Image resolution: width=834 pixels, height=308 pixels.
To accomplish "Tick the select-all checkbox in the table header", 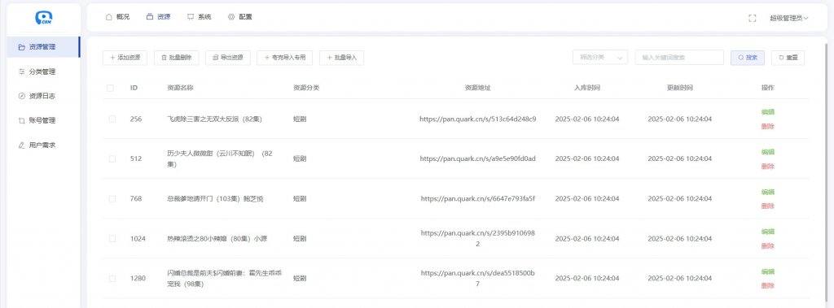I will pos(110,88).
